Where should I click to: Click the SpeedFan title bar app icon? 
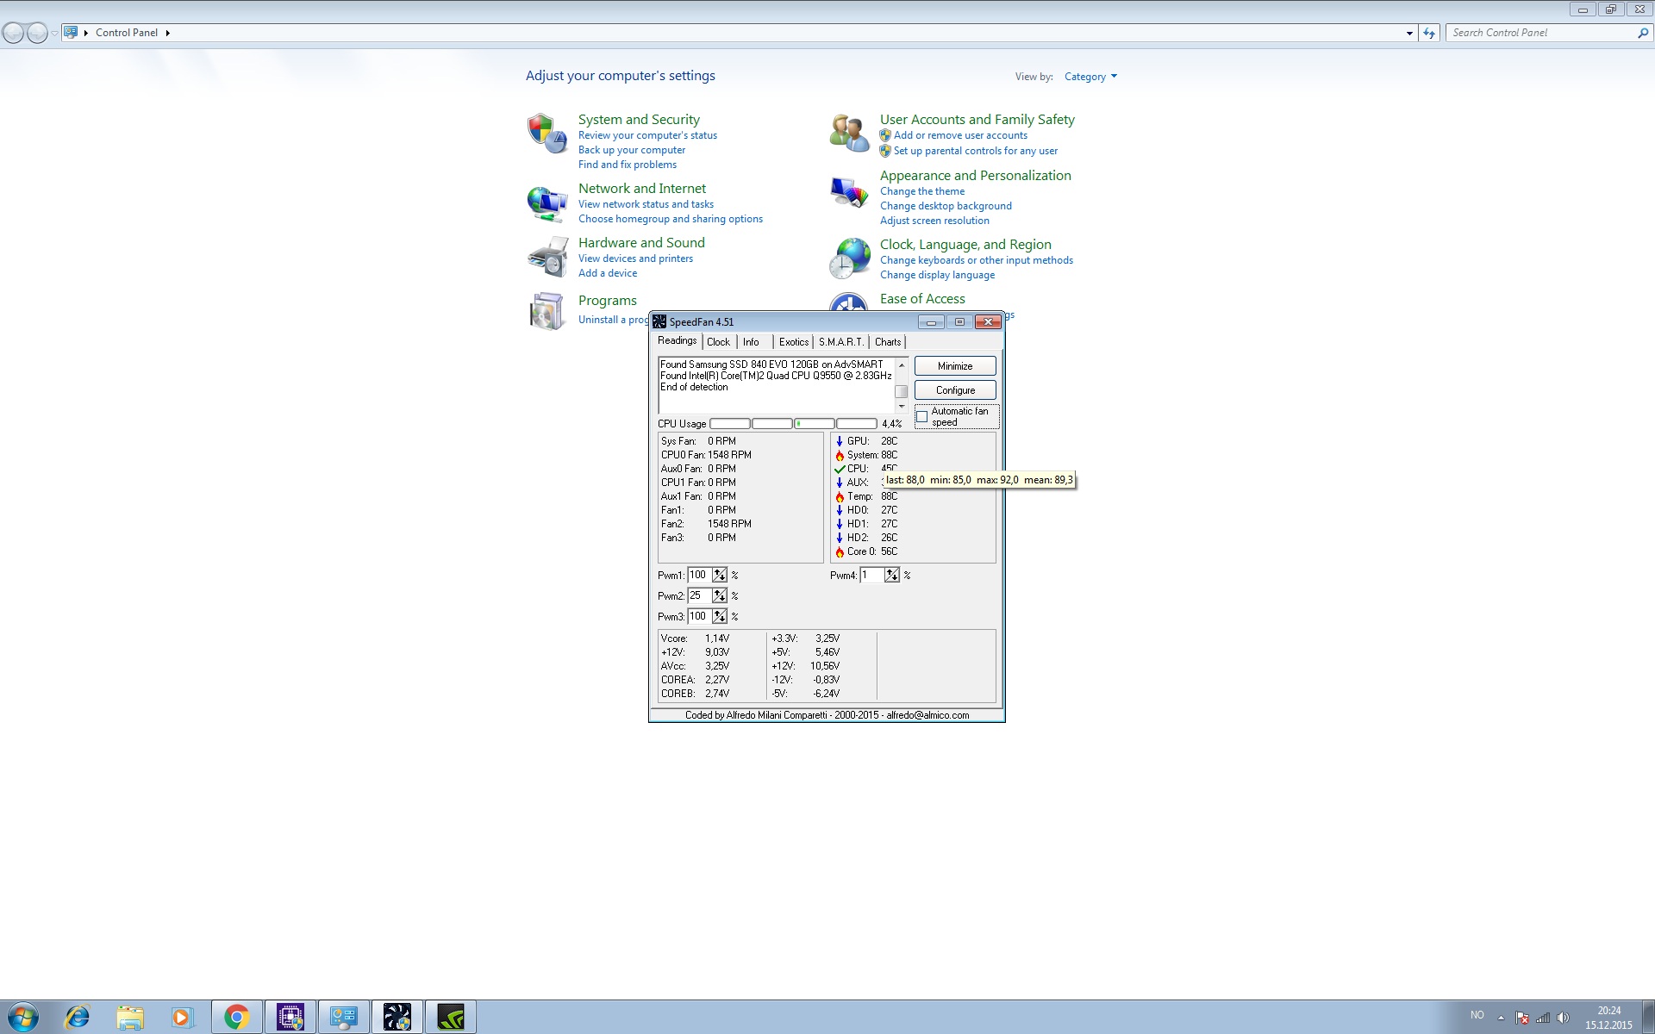click(659, 321)
